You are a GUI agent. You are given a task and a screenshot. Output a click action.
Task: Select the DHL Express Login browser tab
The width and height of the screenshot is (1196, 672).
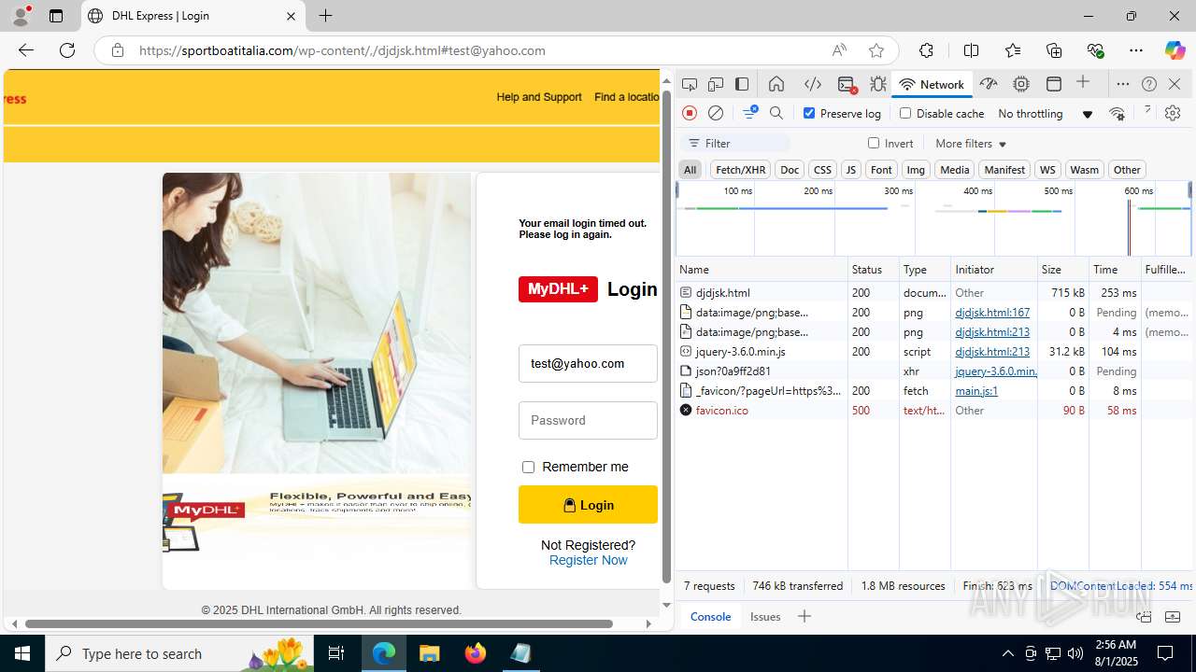tap(193, 16)
